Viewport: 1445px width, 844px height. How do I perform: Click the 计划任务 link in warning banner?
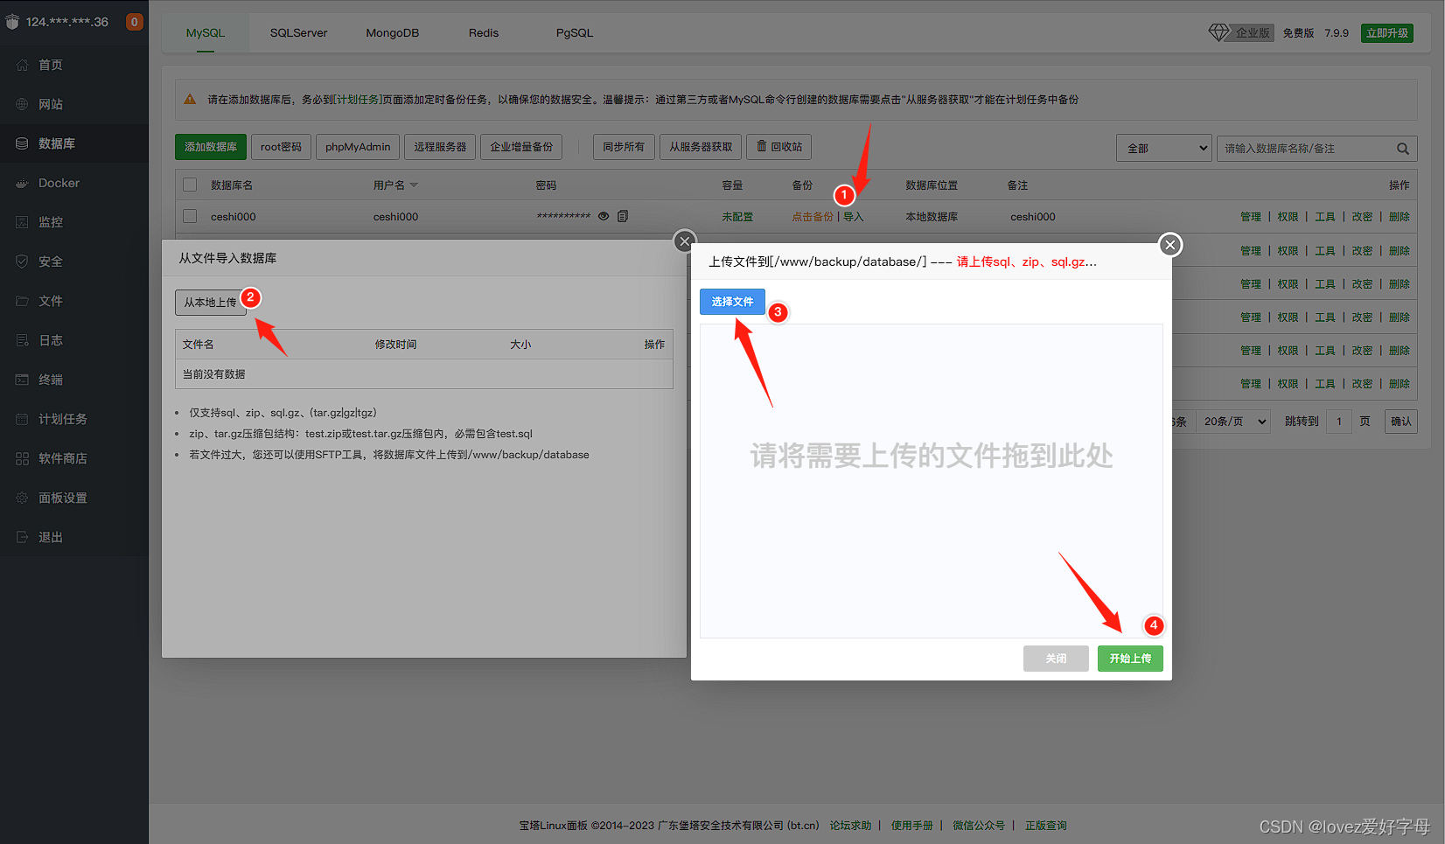[x=358, y=100]
